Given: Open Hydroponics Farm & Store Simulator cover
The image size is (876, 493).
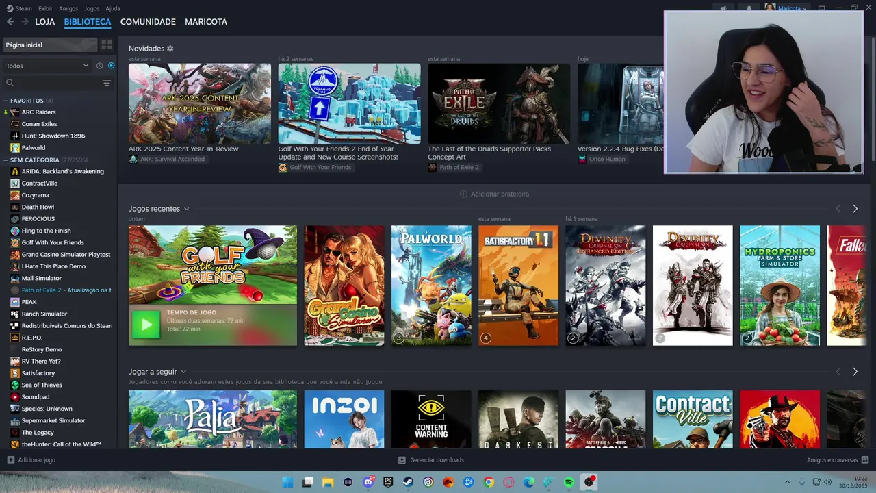Looking at the screenshot, I should point(780,286).
